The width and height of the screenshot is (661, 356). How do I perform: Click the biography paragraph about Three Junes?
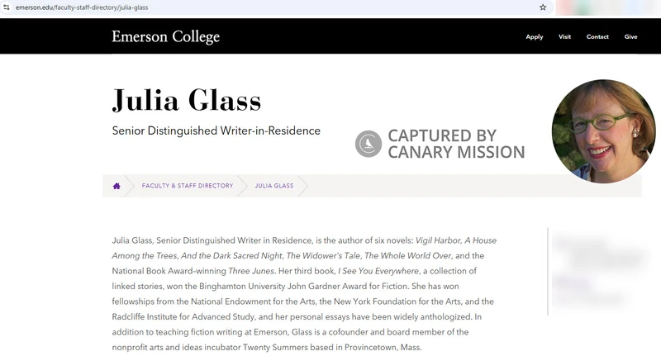[x=304, y=294]
